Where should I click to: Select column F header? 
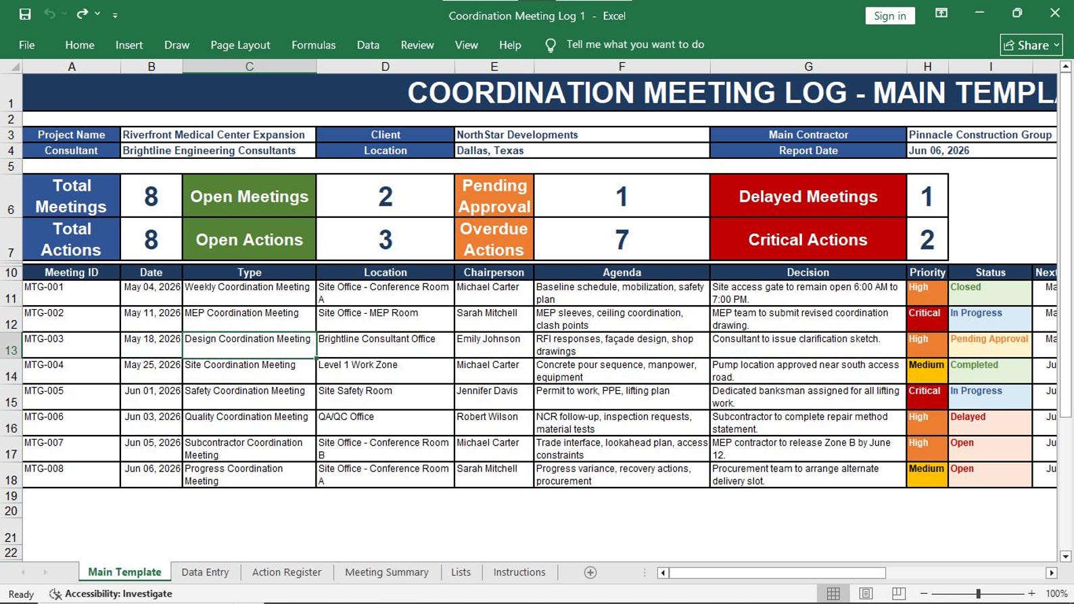pyautogui.click(x=622, y=67)
